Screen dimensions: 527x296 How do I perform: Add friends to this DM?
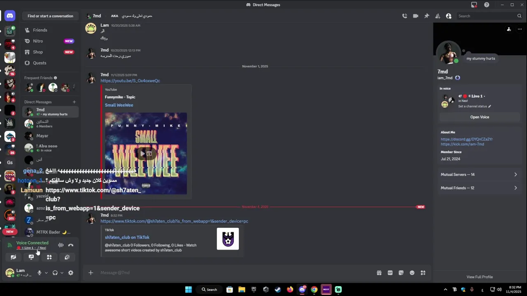pyautogui.click(x=438, y=16)
